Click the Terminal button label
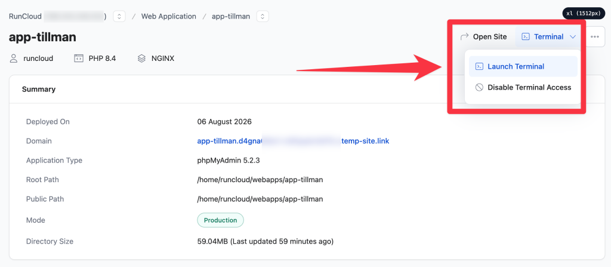Screen dimensions: 611x267 coord(549,36)
